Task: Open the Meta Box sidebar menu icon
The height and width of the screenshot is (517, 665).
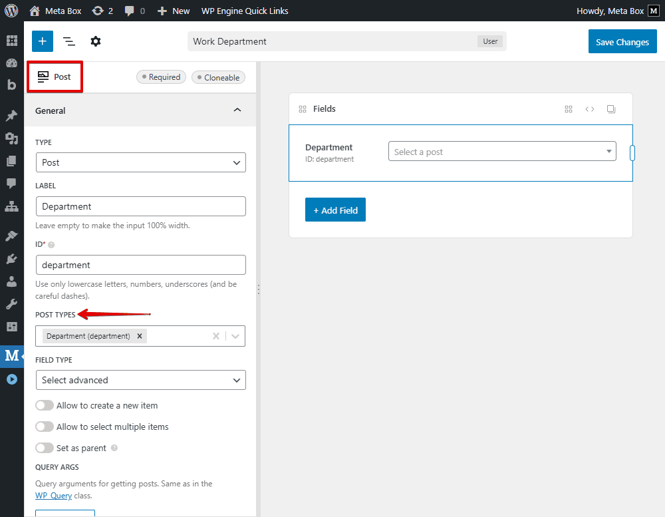Action: tap(12, 355)
